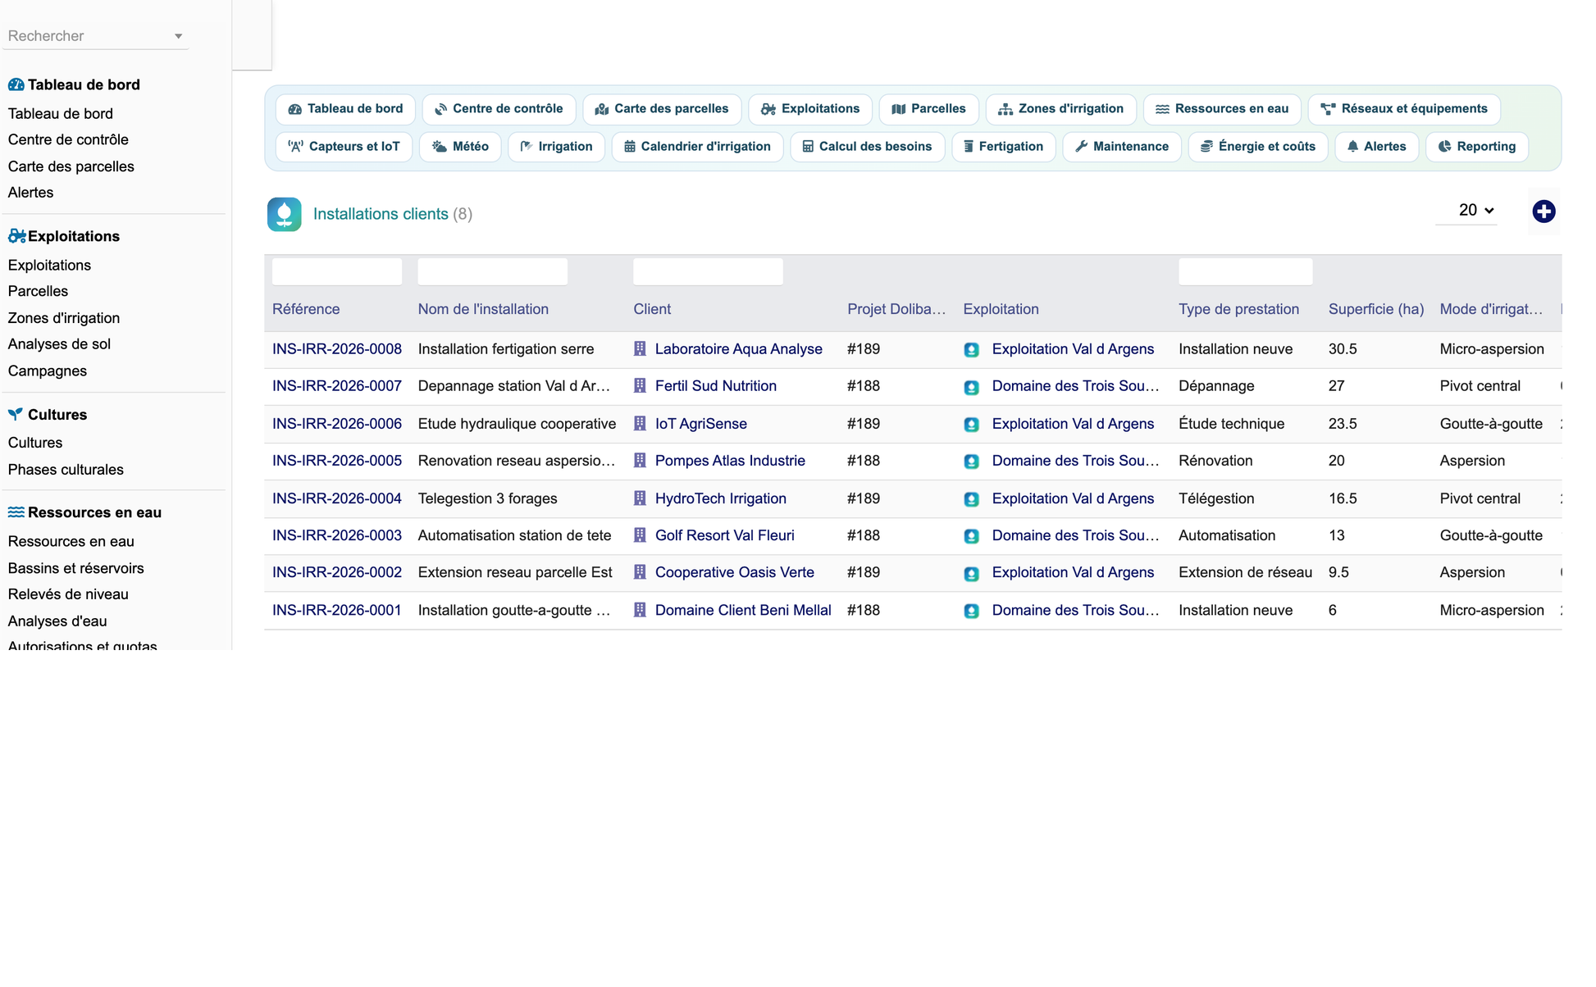Open Bassins et réservoirs in sidebar
This screenshot has width=1596, height=987.
75,568
